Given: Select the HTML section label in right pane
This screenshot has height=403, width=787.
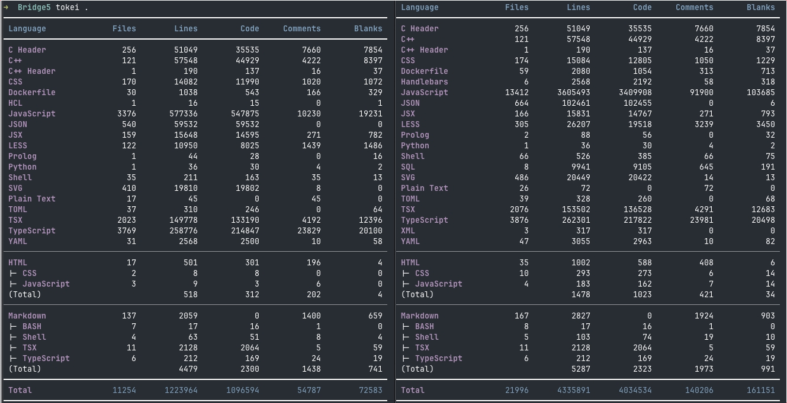Looking at the screenshot, I should coord(410,262).
